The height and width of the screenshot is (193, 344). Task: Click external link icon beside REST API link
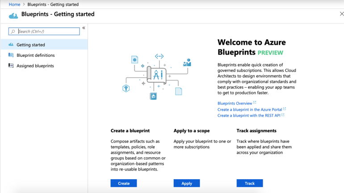pyautogui.click(x=283, y=115)
